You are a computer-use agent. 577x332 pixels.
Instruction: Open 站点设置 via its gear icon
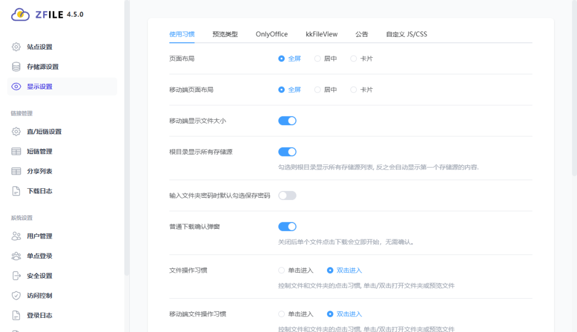point(16,47)
